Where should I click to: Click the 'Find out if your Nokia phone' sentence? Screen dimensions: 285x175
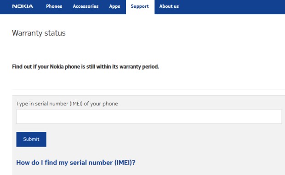point(85,67)
